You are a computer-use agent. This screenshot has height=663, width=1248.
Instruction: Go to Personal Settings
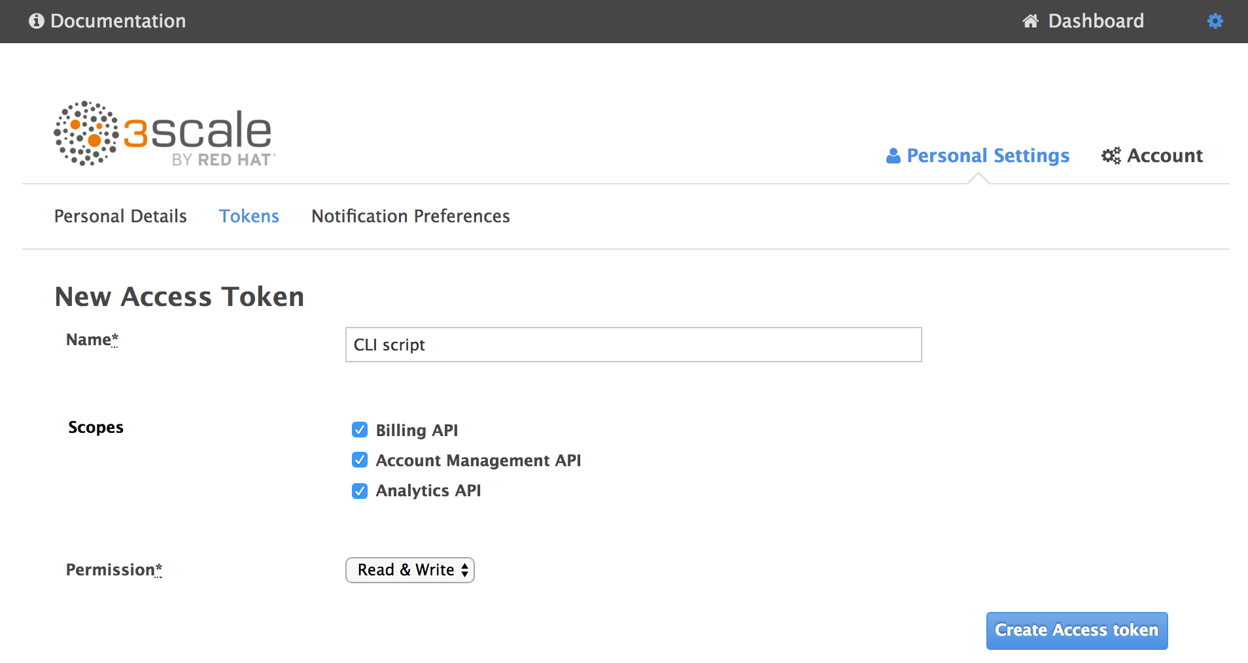click(988, 155)
